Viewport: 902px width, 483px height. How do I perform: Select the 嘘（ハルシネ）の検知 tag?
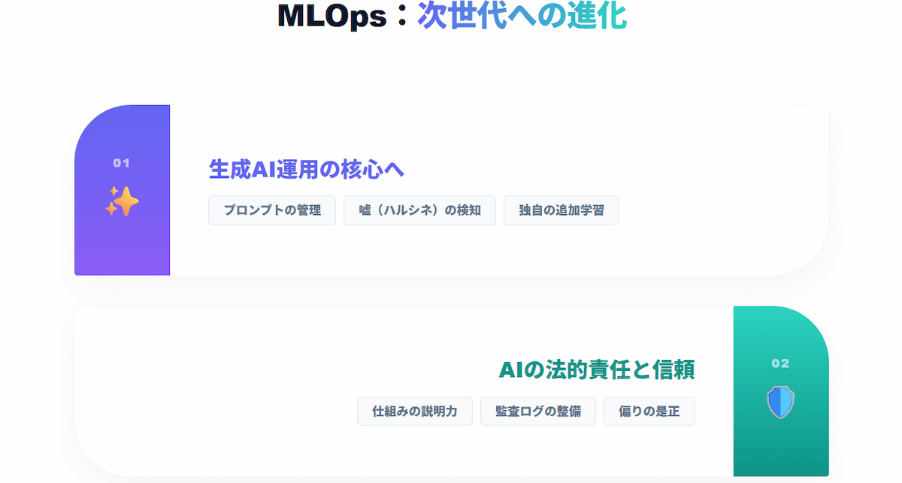pyautogui.click(x=419, y=210)
